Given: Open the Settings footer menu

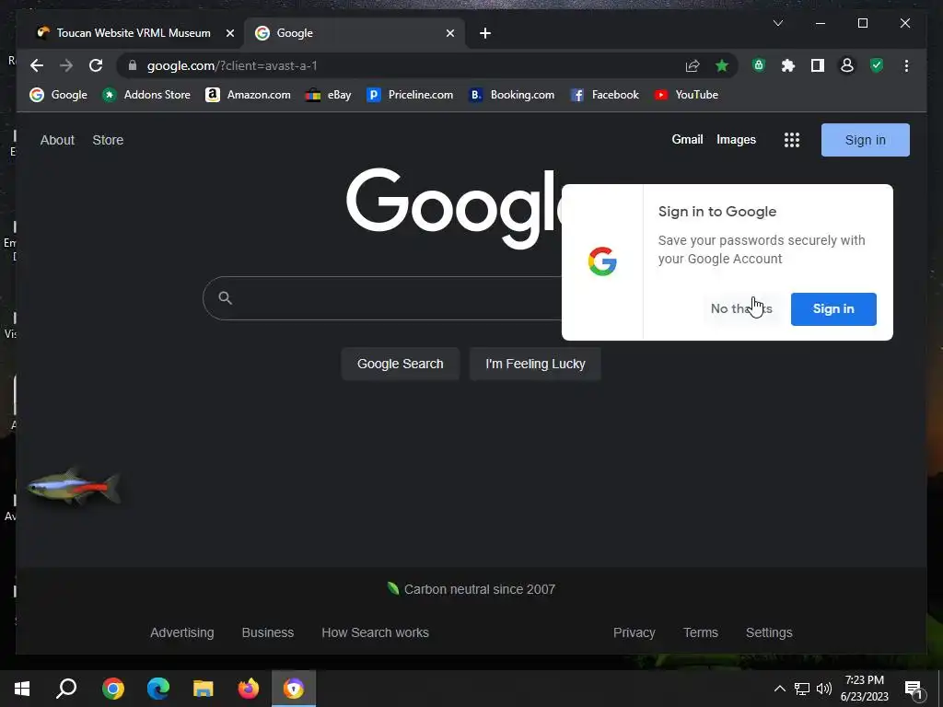Looking at the screenshot, I should [x=769, y=632].
